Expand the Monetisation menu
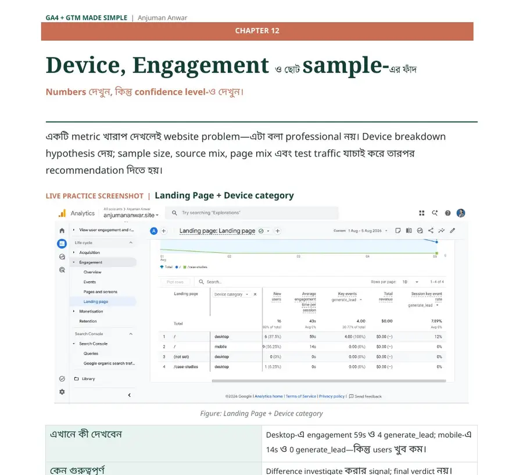Screen dimensions: 523x475 [74, 312]
